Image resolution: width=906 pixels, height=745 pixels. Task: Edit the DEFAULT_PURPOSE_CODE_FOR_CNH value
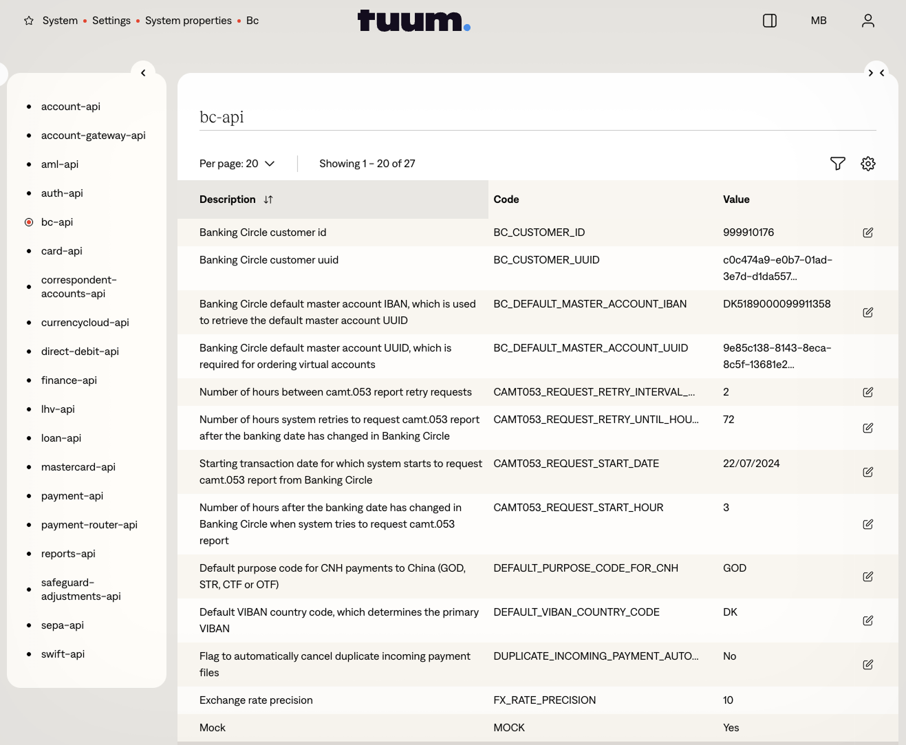click(867, 576)
